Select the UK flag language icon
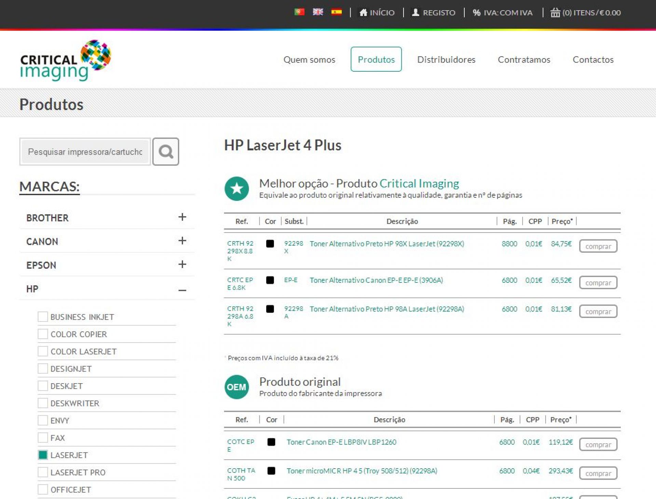 point(318,12)
